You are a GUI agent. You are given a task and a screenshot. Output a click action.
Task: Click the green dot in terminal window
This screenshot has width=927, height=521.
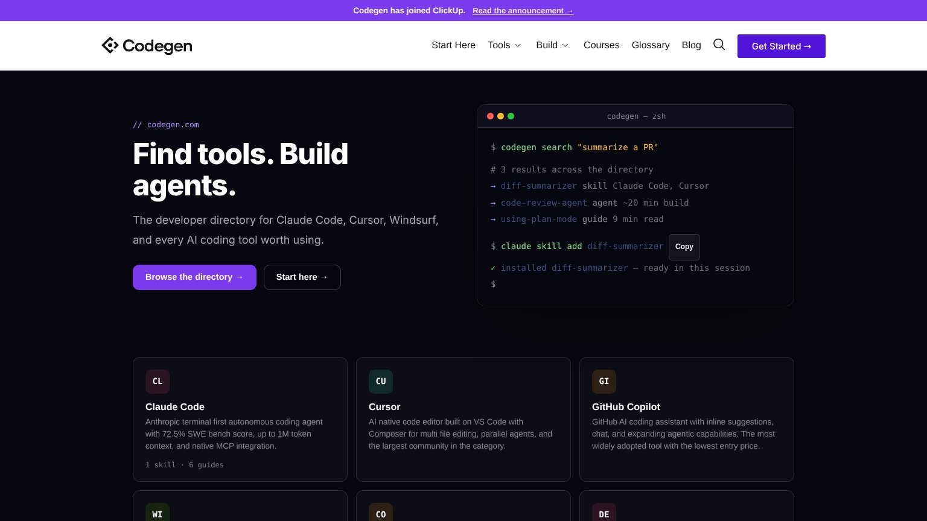point(511,116)
